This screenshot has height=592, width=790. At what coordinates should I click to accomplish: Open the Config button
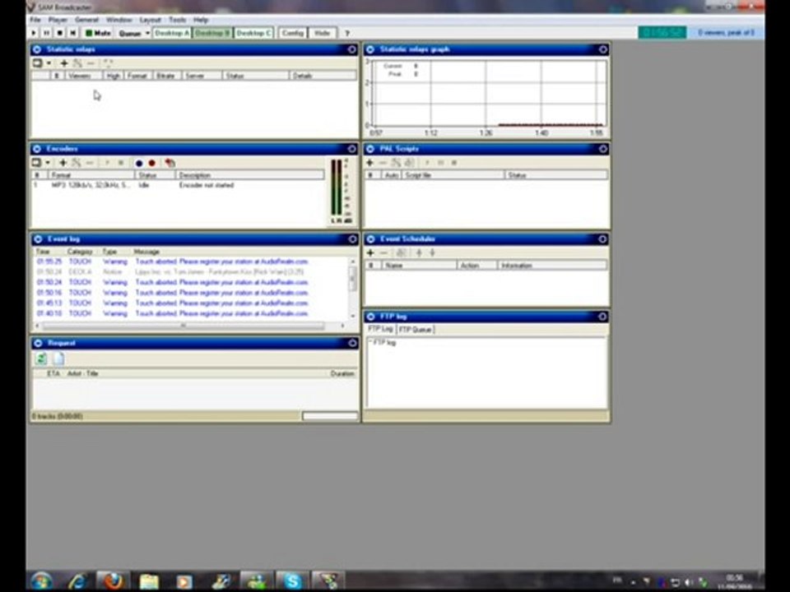292,33
